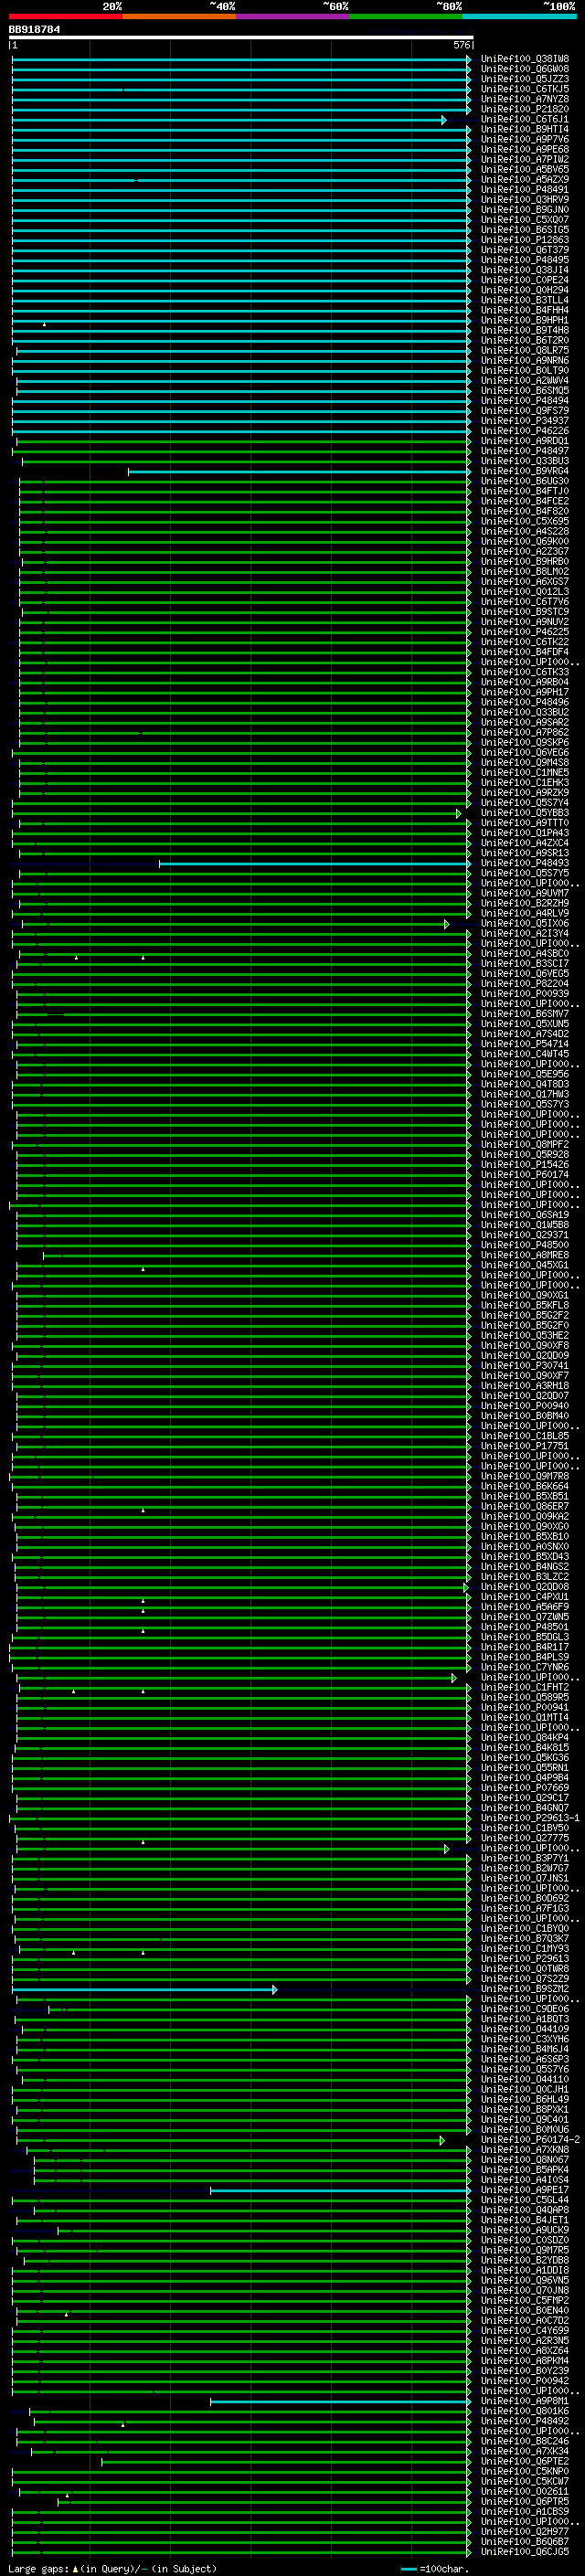Select hit label UniRef100_A8MRE8
Screen dimensions: 585x2576
coord(525,1256)
